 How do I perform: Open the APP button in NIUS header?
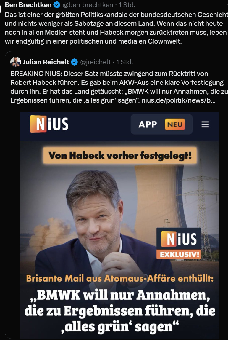point(161,124)
